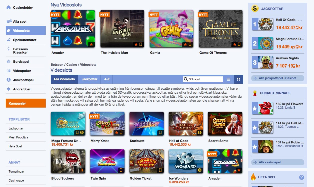The height and width of the screenshot is (187, 314).
Task: Open the A-Z tab
Action: tap(107, 79)
